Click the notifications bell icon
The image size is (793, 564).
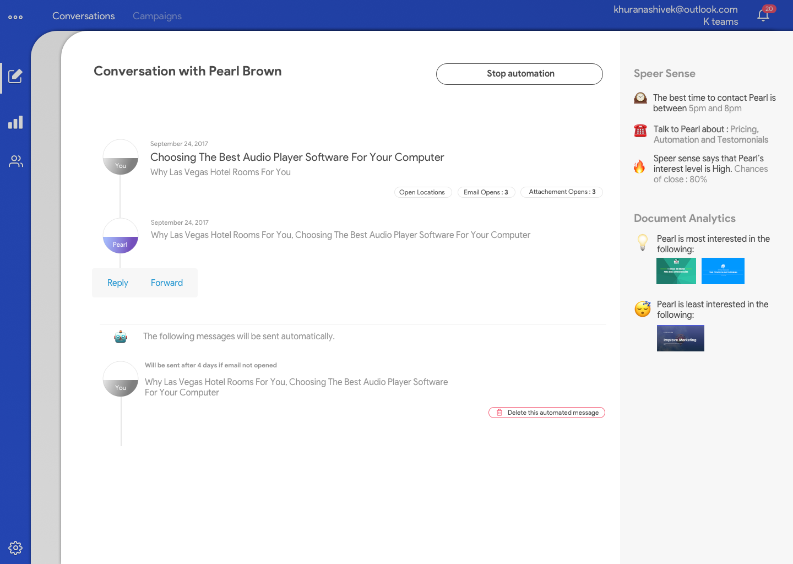[763, 15]
